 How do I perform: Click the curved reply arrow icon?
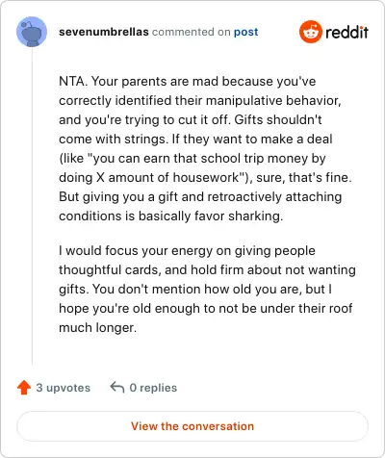point(117,387)
